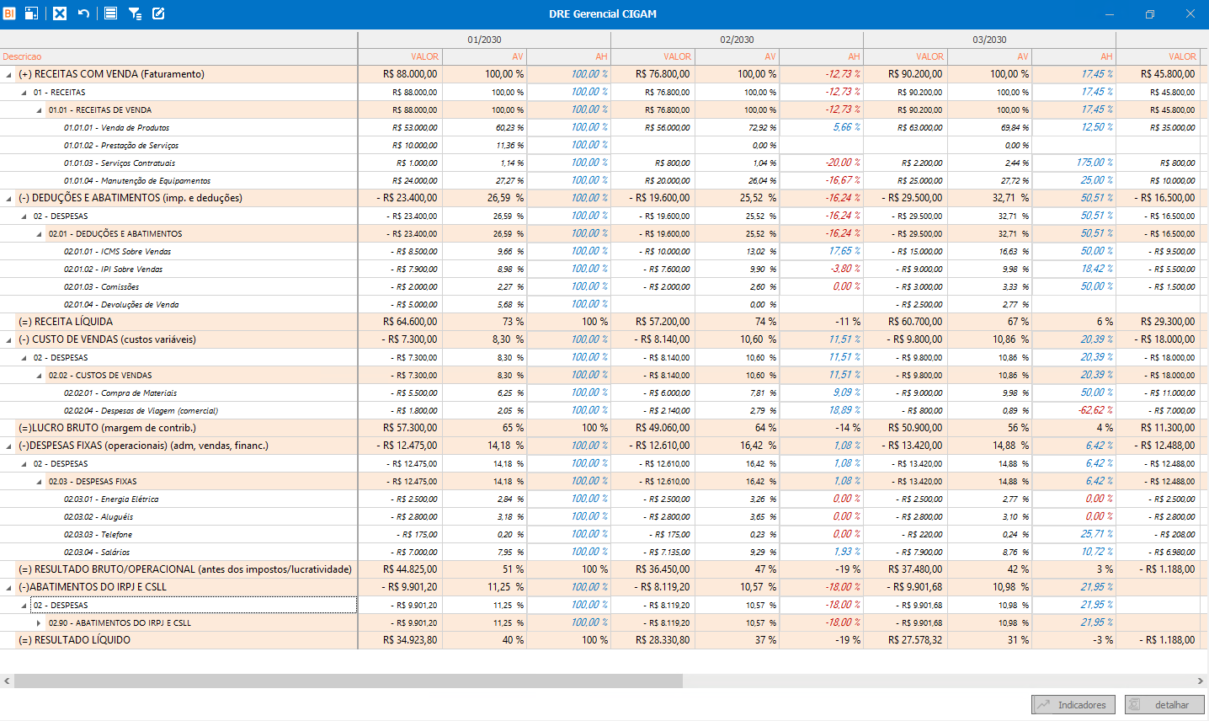Viewport: 1209px width, 721px height.
Task: Click the expand layout icon beside BI
Action: point(31,13)
